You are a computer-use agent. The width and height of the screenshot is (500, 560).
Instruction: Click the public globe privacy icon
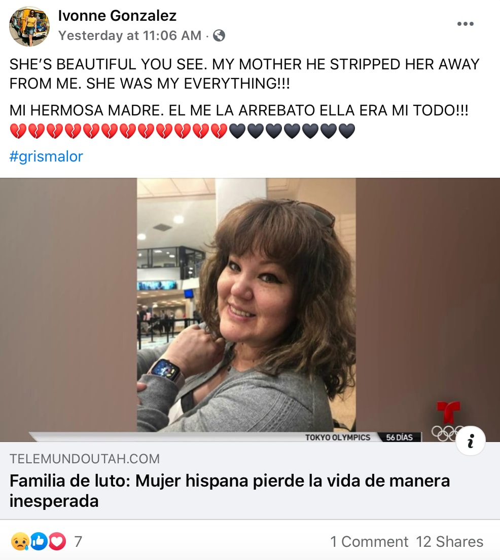(x=219, y=36)
